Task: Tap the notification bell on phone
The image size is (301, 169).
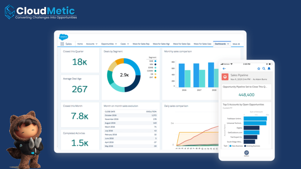Action: (x=269, y=69)
